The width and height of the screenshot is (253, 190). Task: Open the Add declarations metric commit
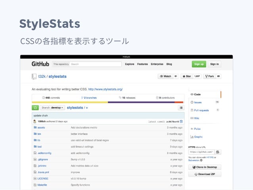click(84, 128)
